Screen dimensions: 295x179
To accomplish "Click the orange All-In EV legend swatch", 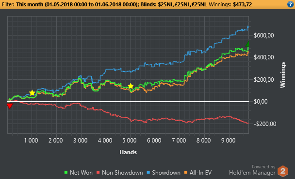I will pyautogui.click(x=186, y=172).
